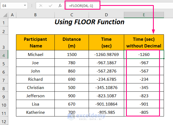Click the result cell -234
This screenshot has width=173, height=125.
tap(144, 79)
